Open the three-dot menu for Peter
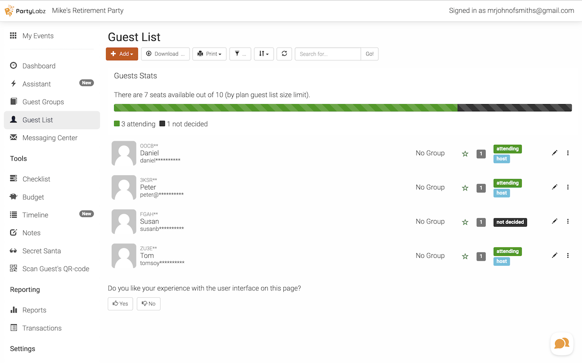This screenshot has width=582, height=363. pyautogui.click(x=568, y=187)
